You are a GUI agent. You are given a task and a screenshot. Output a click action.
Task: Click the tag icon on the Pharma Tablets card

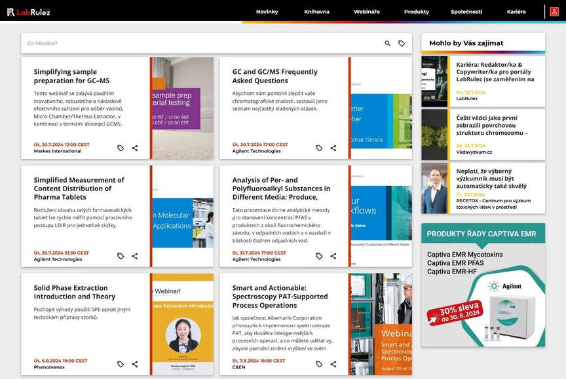(121, 256)
